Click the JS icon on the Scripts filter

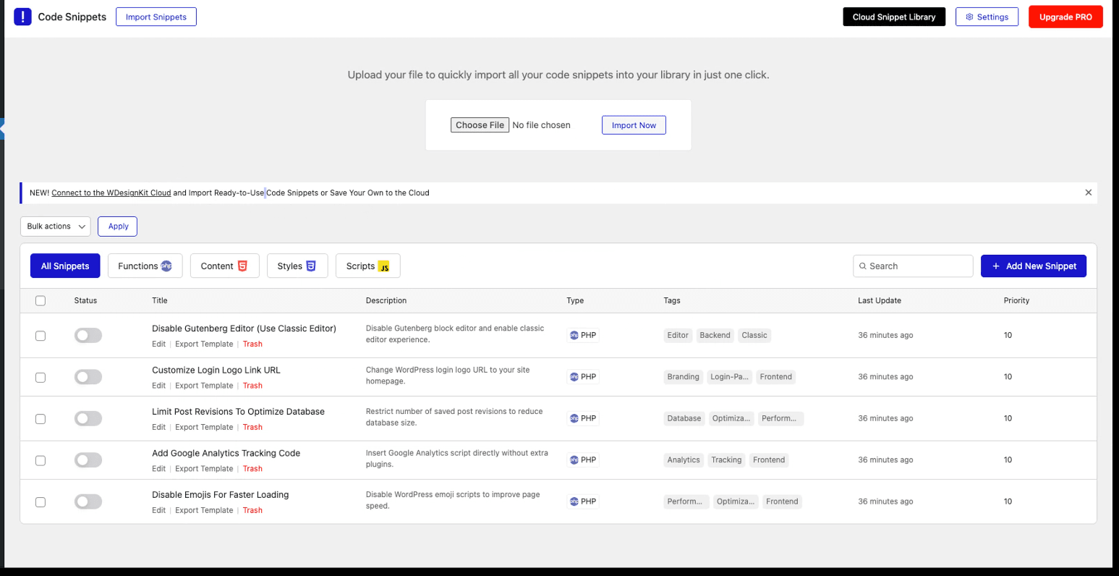coord(384,266)
